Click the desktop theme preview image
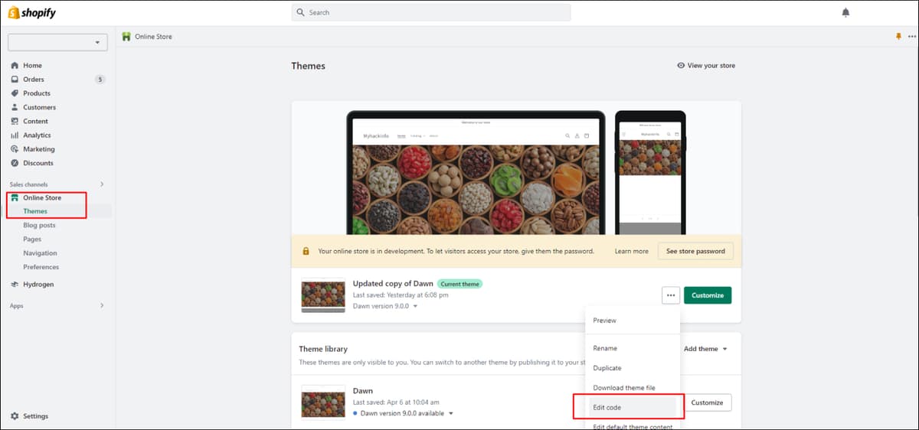919x430 pixels. coord(476,174)
